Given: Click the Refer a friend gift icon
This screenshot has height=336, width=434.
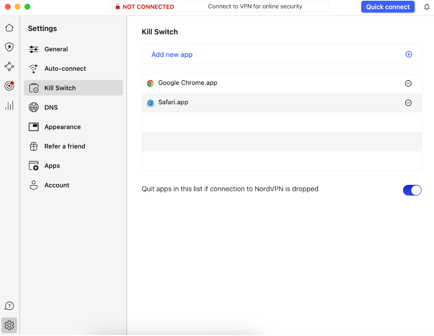Looking at the screenshot, I should 34,146.
